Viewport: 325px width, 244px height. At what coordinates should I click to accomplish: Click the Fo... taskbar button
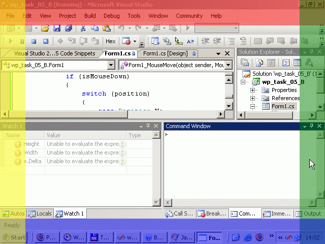209,237
